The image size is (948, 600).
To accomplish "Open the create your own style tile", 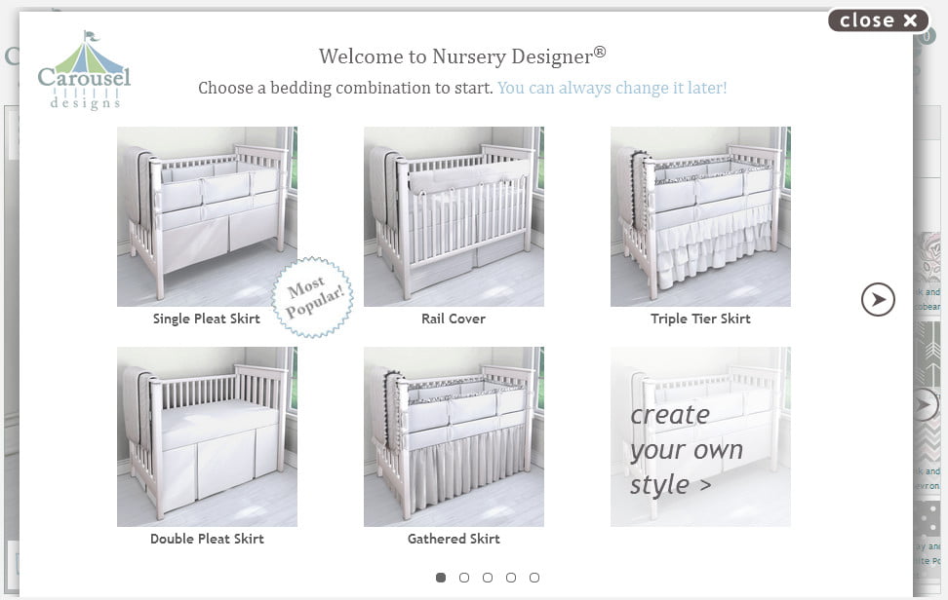I will pyautogui.click(x=700, y=436).
